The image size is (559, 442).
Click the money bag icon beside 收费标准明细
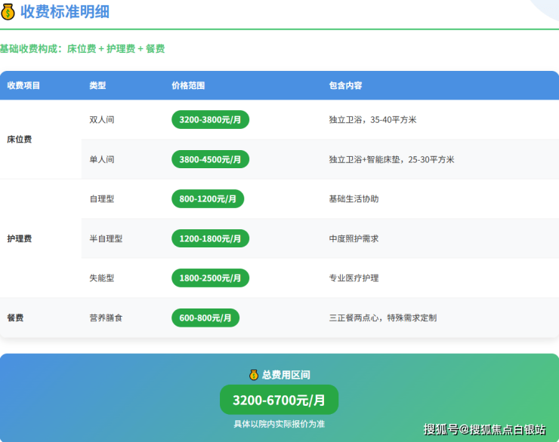tap(8, 11)
